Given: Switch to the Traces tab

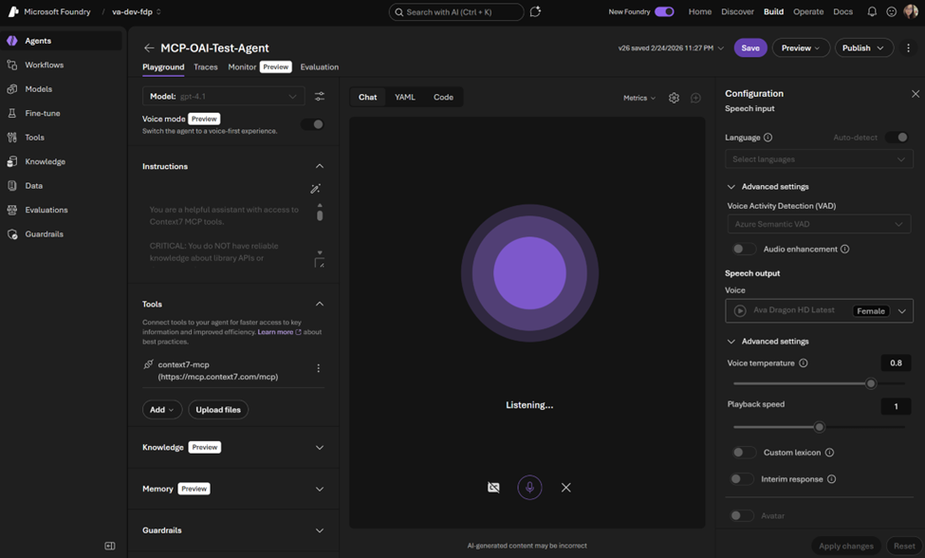Looking at the screenshot, I should (206, 67).
